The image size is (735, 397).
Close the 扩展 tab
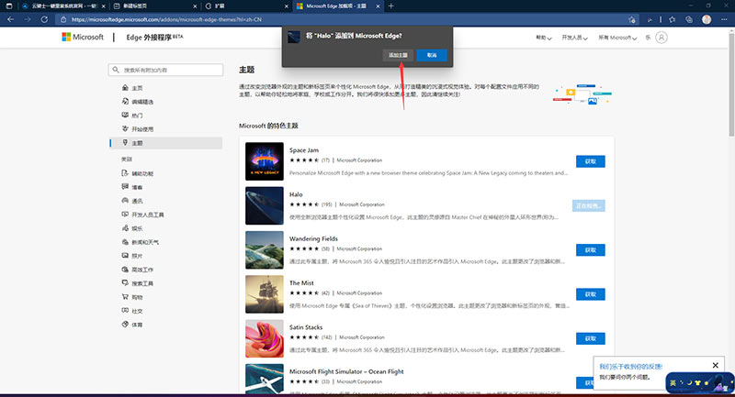pos(287,6)
